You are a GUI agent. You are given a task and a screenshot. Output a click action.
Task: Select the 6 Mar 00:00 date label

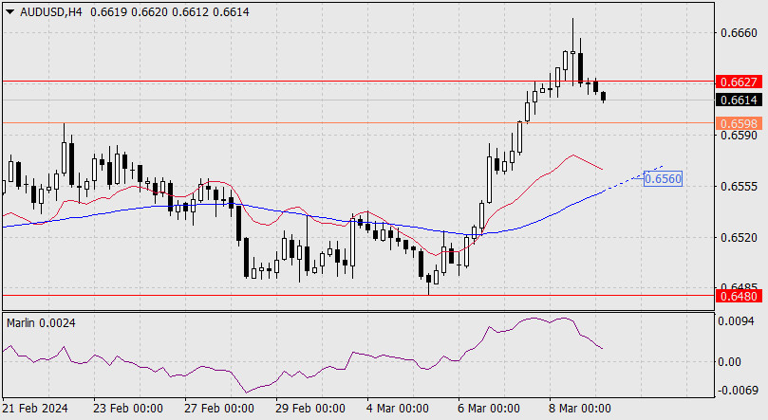pos(489,409)
